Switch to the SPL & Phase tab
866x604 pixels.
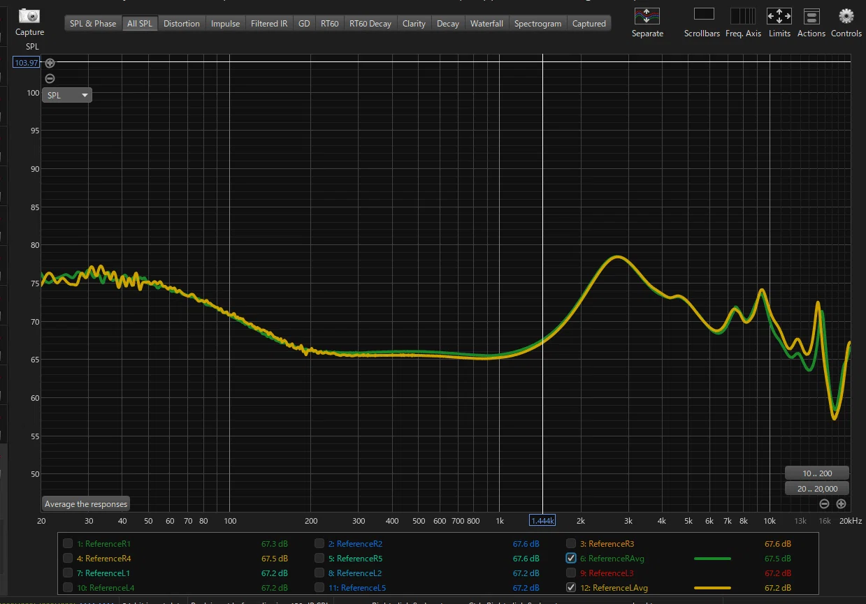point(93,23)
